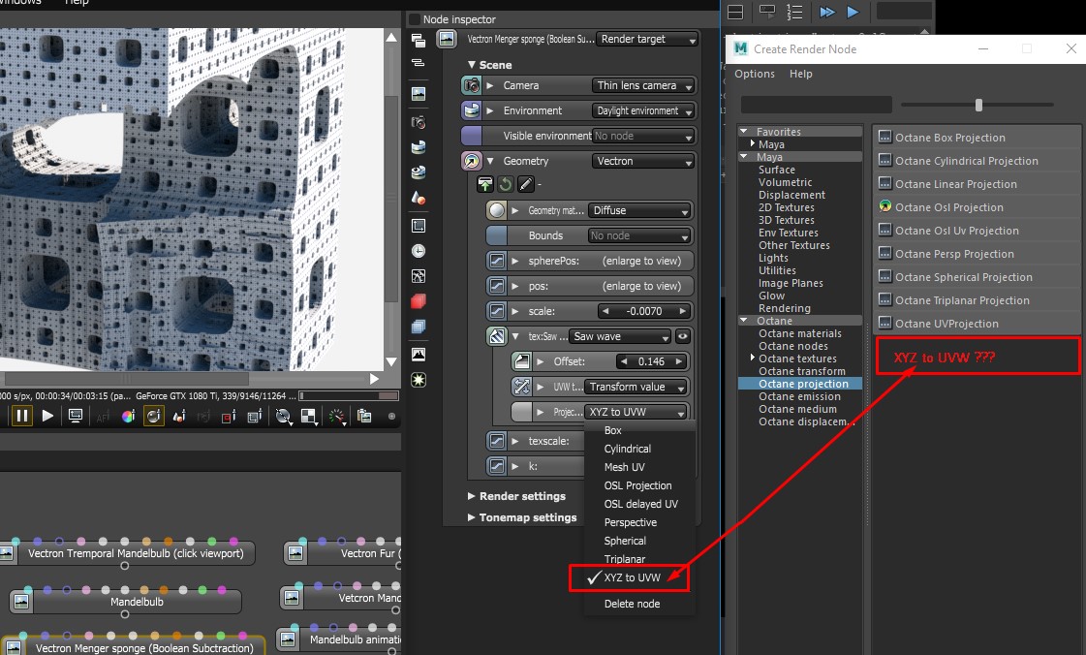
Task: Choose Mesh UV from projection menu
Action: click(x=625, y=467)
